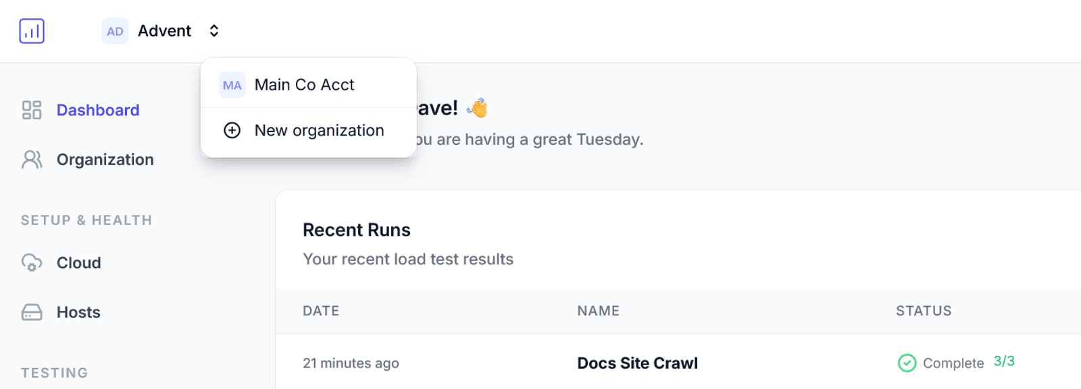Image resolution: width=1081 pixels, height=389 pixels.
Task: Choose New organization from the menu
Action: (x=319, y=130)
